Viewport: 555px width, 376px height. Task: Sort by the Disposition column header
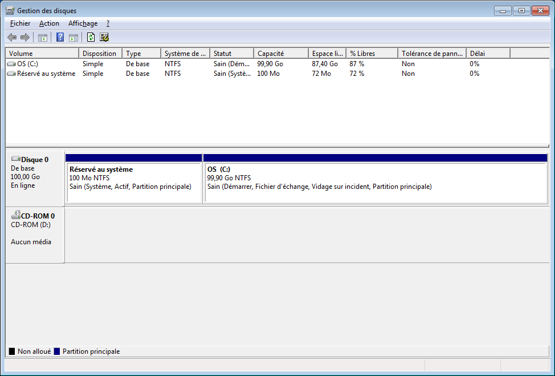click(x=100, y=54)
